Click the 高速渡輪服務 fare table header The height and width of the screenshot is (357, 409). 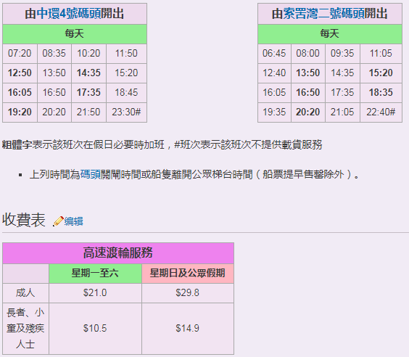pos(118,253)
